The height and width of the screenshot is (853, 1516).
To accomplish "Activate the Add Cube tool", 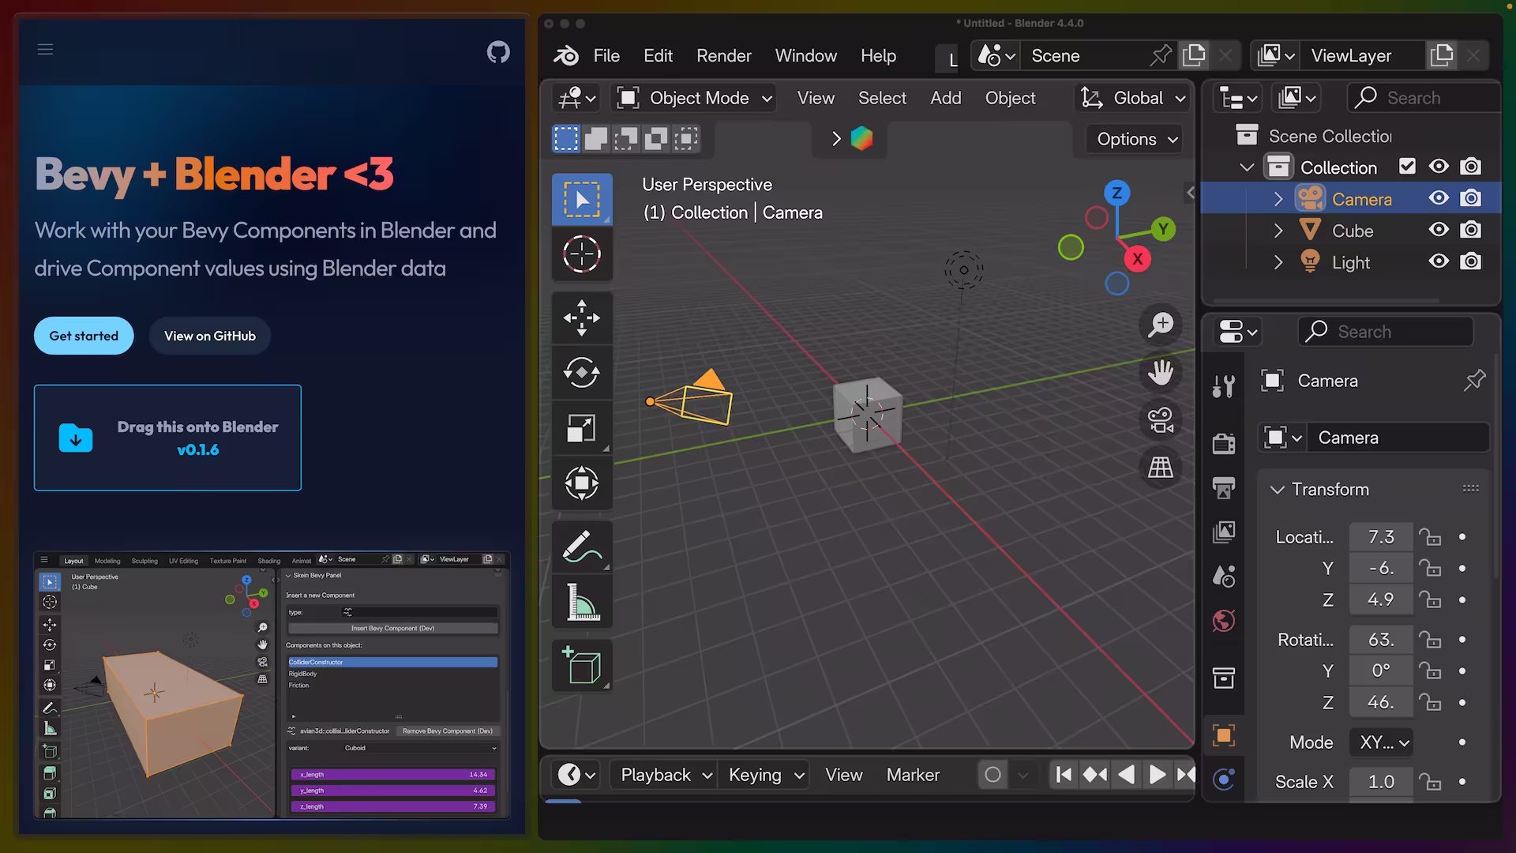I will (582, 665).
